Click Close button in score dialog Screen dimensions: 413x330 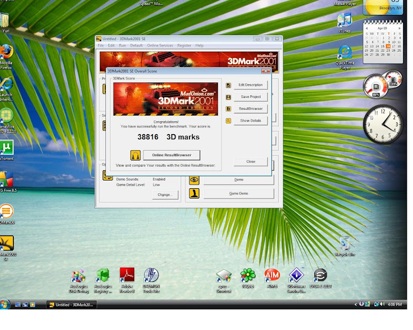coord(251,162)
